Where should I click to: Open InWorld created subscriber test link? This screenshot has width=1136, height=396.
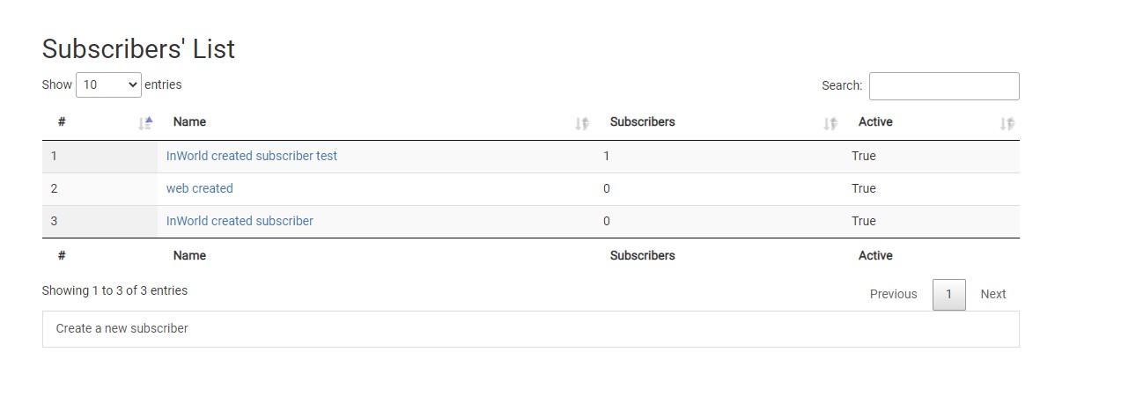click(x=252, y=156)
